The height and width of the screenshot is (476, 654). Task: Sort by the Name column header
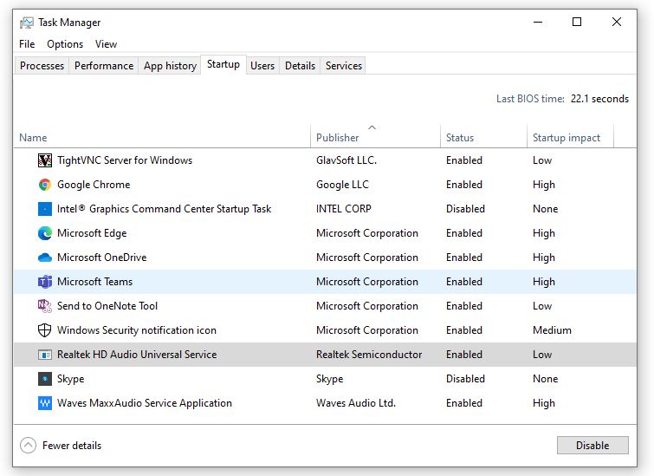click(x=163, y=137)
